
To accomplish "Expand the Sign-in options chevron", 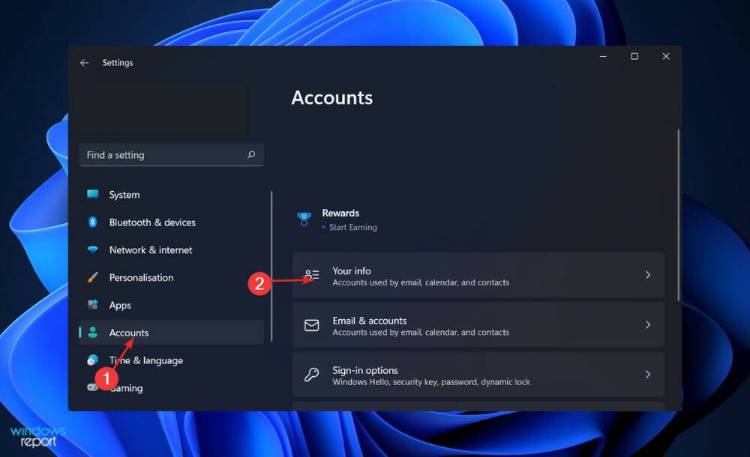I will click(x=648, y=375).
